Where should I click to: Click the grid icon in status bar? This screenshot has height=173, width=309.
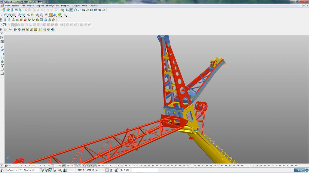pos(65,170)
